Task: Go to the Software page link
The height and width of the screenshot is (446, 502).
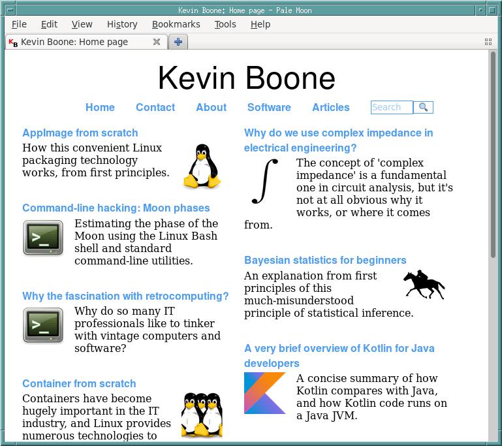Action: click(x=269, y=108)
